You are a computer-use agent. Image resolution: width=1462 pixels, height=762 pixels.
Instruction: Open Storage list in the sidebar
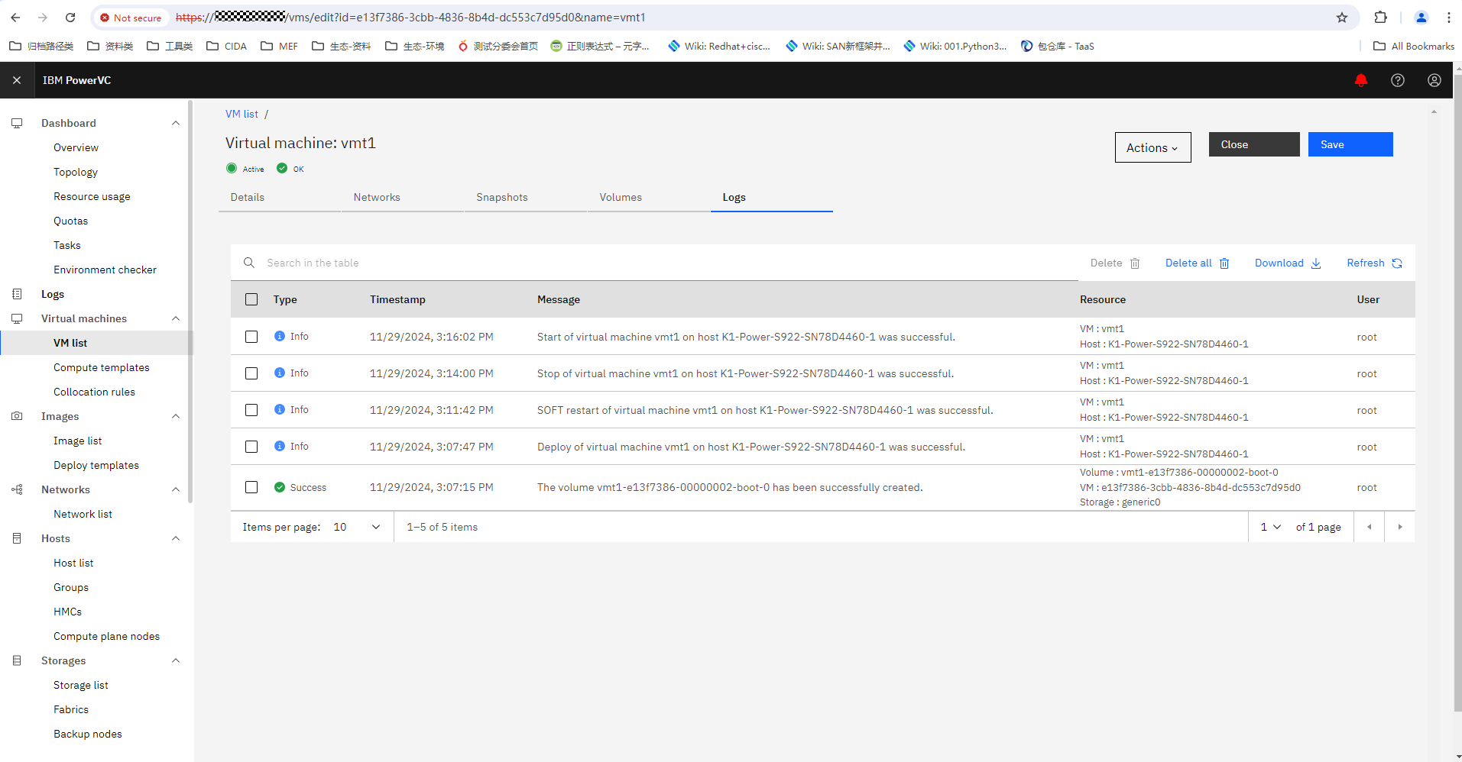point(81,685)
